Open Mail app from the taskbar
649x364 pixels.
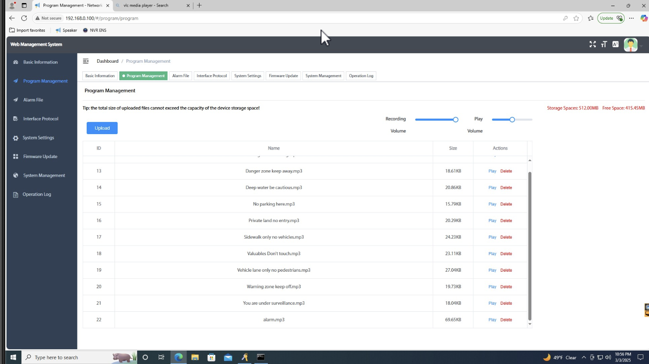click(x=228, y=357)
